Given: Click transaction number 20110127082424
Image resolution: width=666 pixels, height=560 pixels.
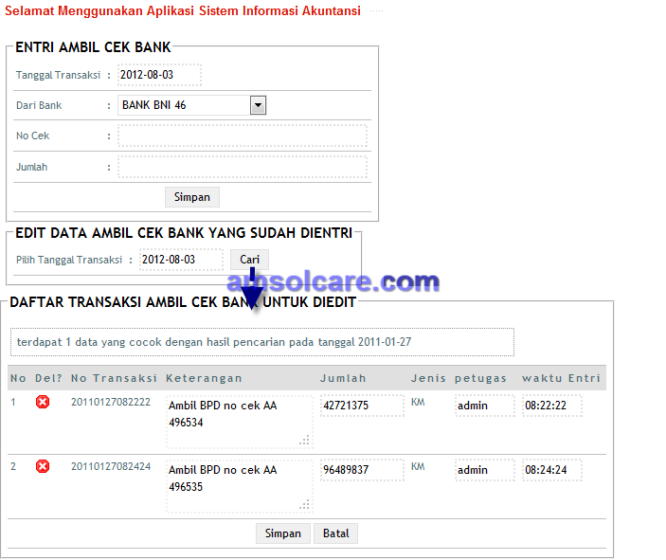Looking at the screenshot, I should coord(111,466).
